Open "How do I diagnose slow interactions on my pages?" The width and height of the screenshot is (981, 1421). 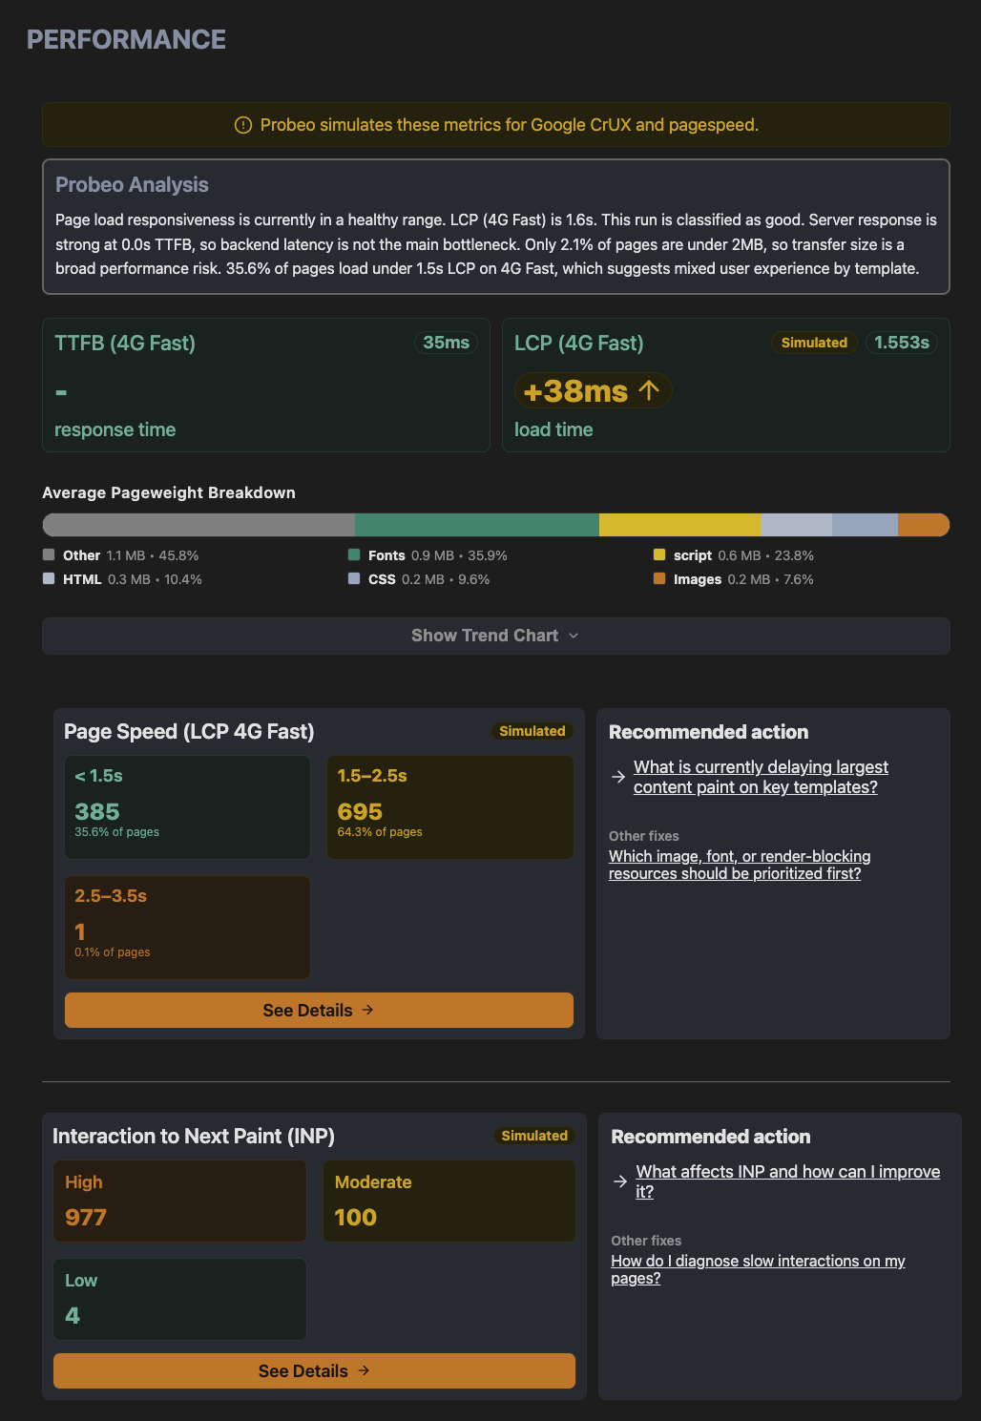pyautogui.click(x=758, y=1269)
